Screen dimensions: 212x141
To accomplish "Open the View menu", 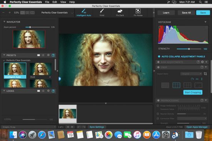I will pyautogui.click(x=63, y=2).
